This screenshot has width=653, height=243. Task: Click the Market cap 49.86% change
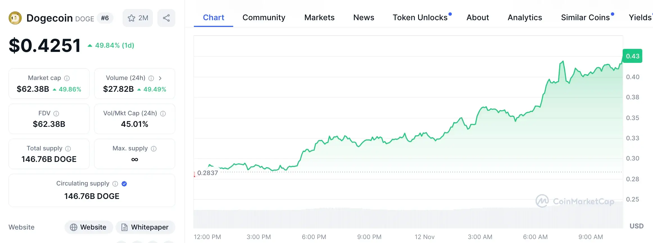point(67,90)
